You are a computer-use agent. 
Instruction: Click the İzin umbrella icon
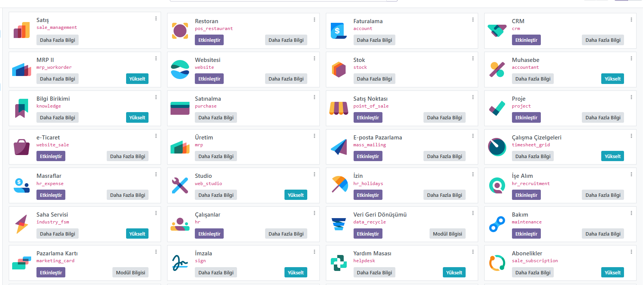point(338,185)
